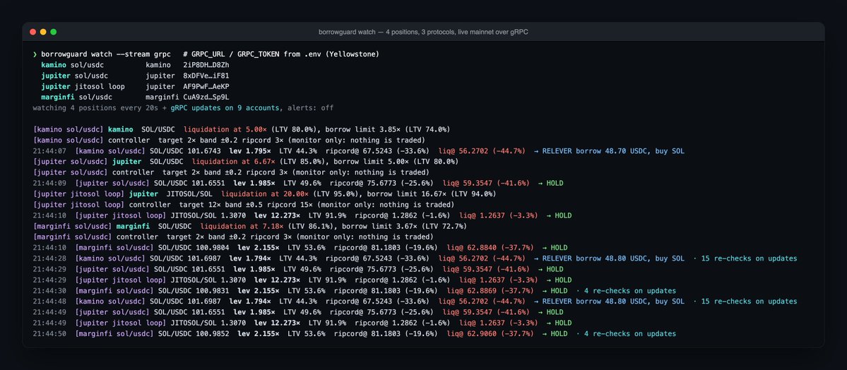This screenshot has height=370, width=847.
Task: Click 'liq@ 62.8840 (-37.7%)' value
Action: 490,247
